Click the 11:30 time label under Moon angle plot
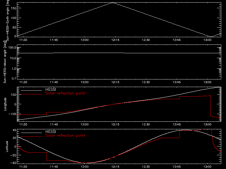The height and width of the screenshot is (169, 226). (x=23, y=82)
